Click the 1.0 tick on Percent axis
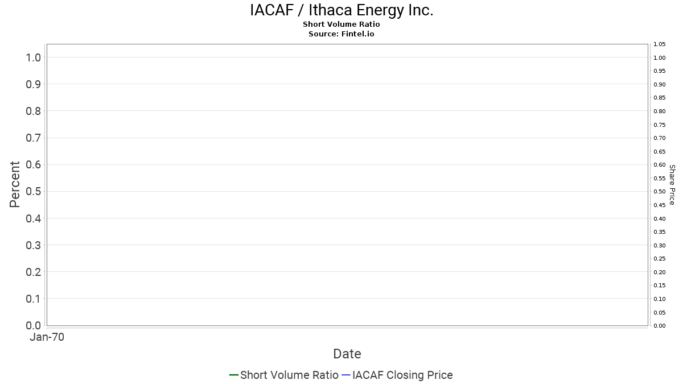The height and width of the screenshot is (384, 683). (x=33, y=57)
